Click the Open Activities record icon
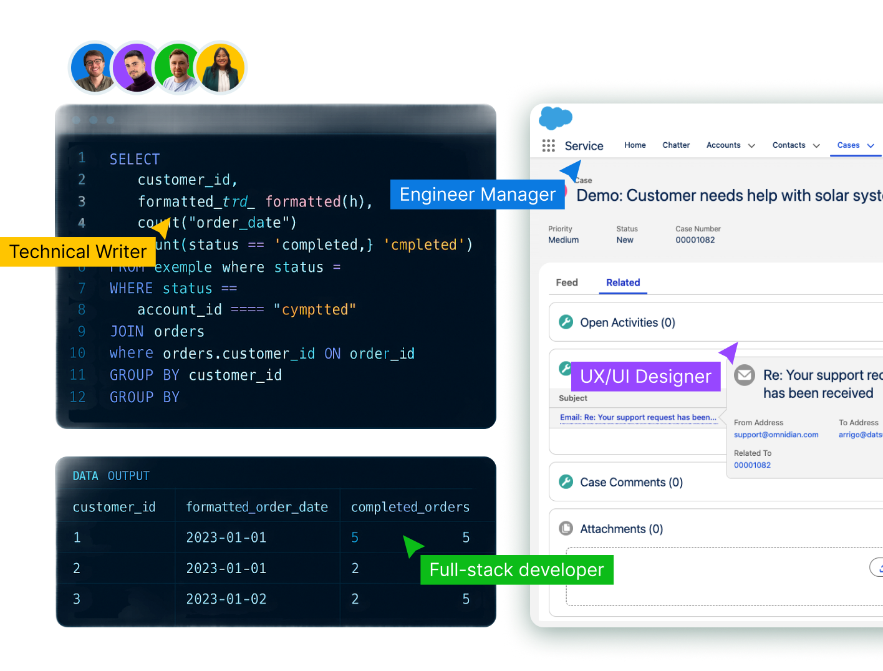This screenshot has height=671, width=883. pyautogui.click(x=566, y=322)
